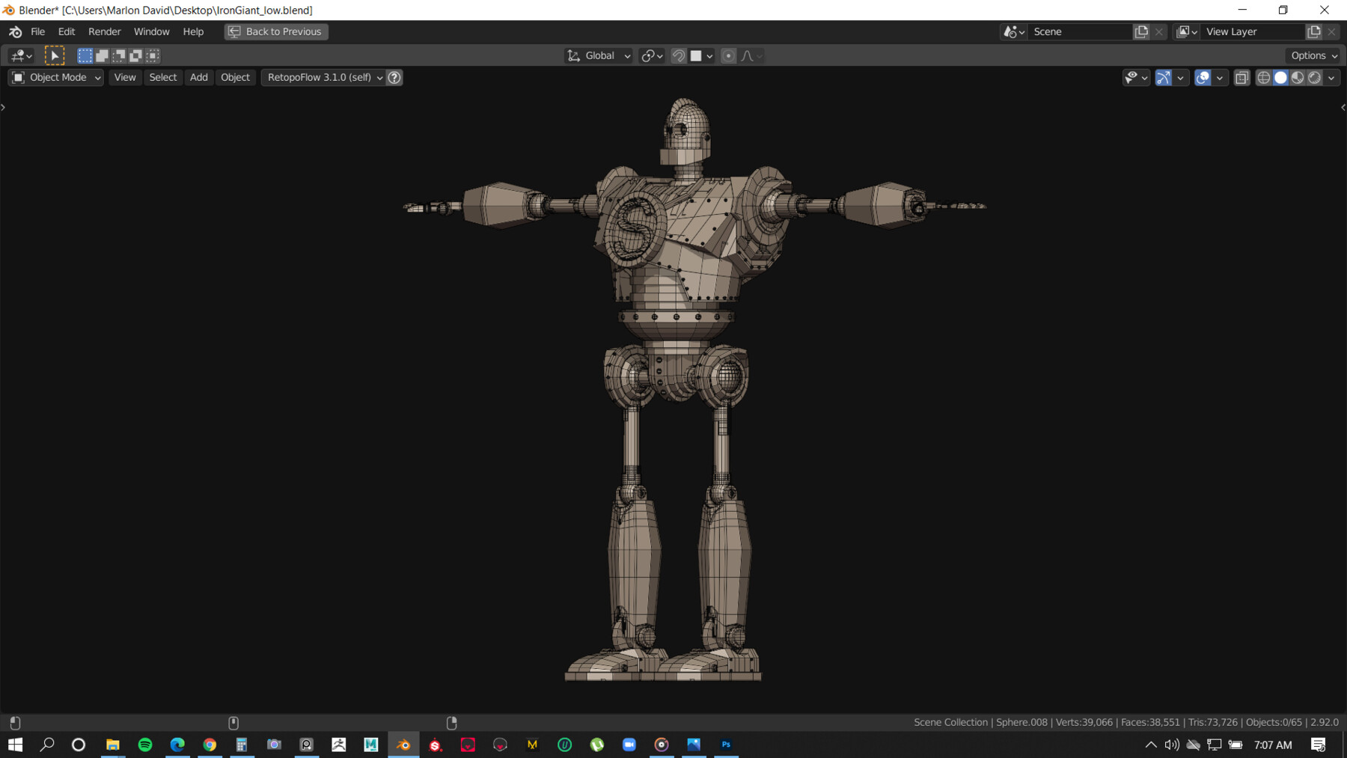Open the Render menu
The height and width of the screenshot is (758, 1347).
(x=104, y=31)
